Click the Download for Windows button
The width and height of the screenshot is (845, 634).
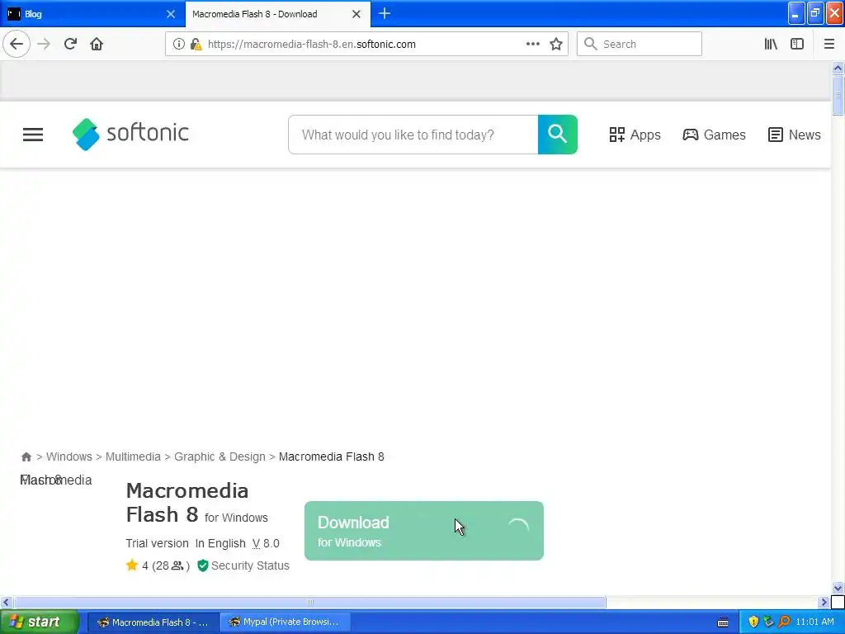tap(424, 531)
